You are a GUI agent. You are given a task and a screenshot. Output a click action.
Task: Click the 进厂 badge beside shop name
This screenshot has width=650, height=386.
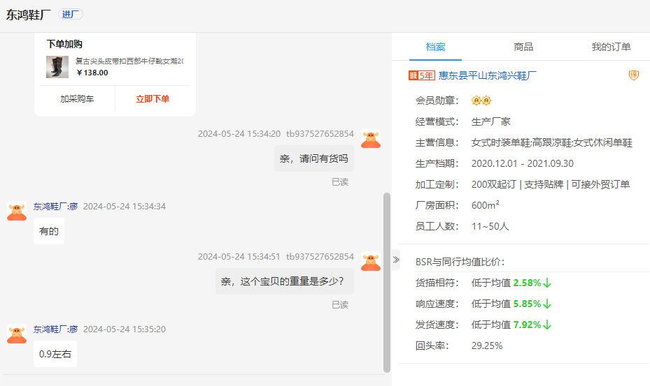click(x=70, y=15)
